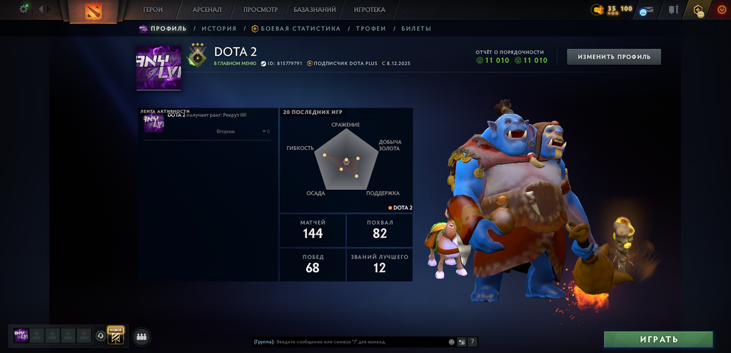Open the emoticon picker in chat
Screen dimensions: 731x353
tap(451, 342)
